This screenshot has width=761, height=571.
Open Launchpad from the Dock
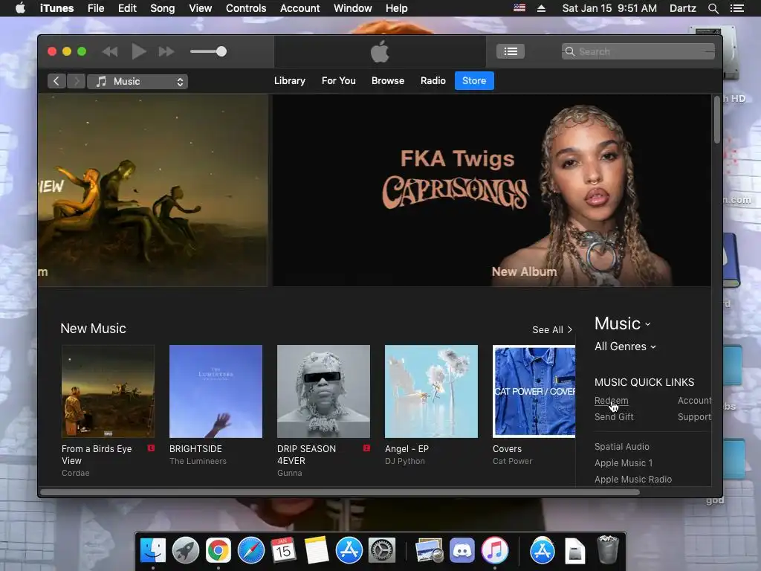point(186,551)
